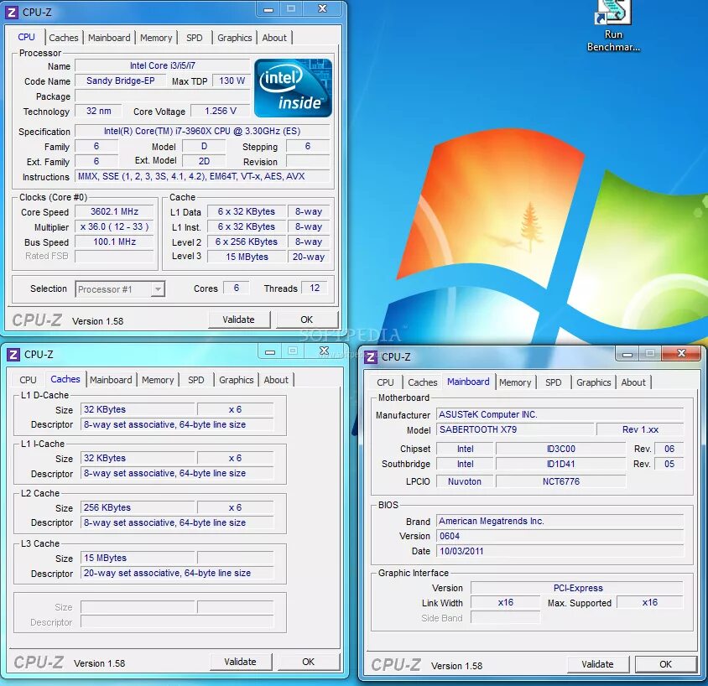
Task: Click Southbridge model ID1D41
Action: click(x=561, y=464)
